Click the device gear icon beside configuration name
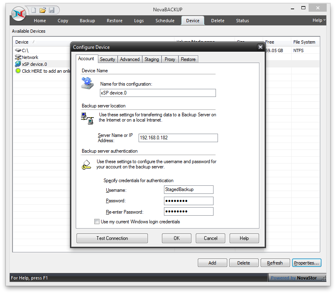 point(87,83)
